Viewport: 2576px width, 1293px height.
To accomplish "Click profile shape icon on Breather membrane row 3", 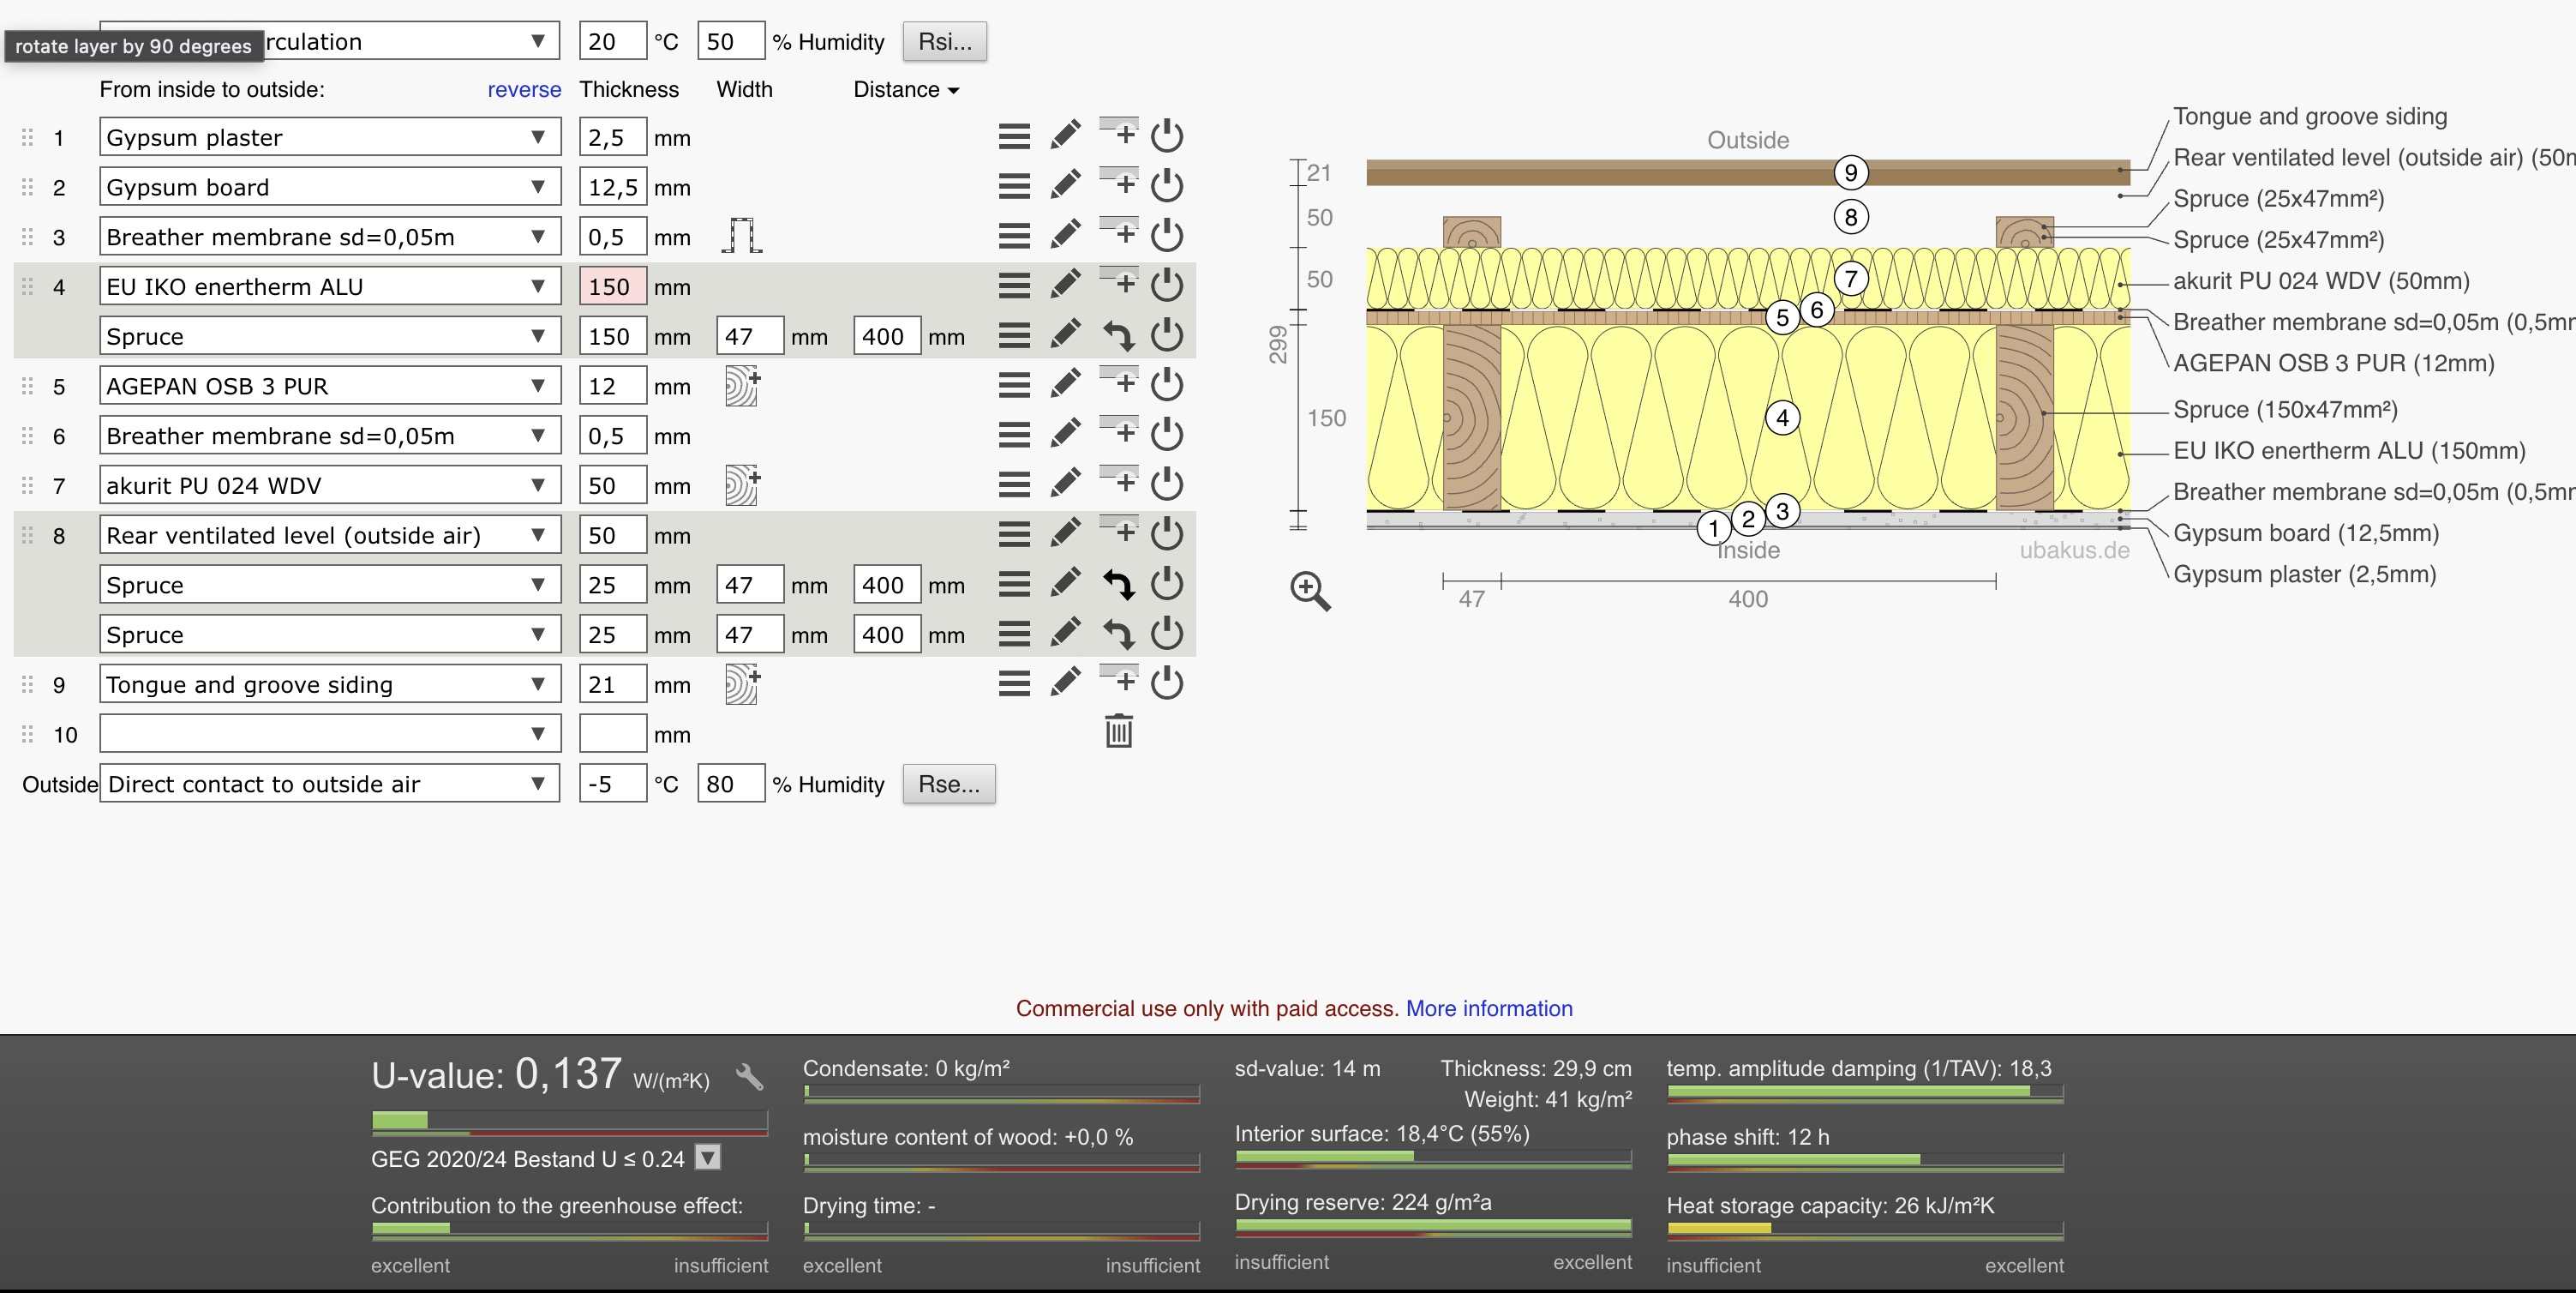I will click(x=742, y=236).
